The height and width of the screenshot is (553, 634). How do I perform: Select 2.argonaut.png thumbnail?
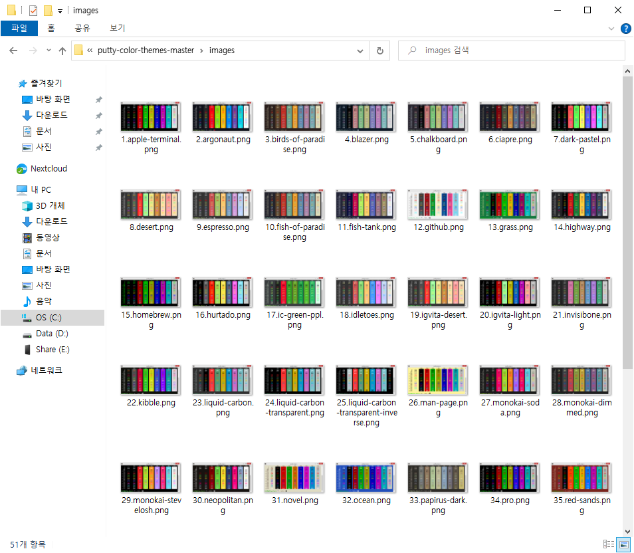tap(223, 116)
